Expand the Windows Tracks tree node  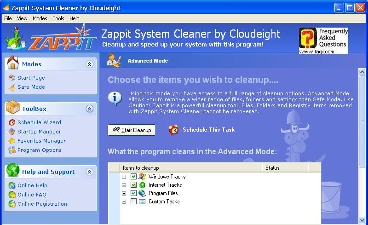(x=124, y=177)
